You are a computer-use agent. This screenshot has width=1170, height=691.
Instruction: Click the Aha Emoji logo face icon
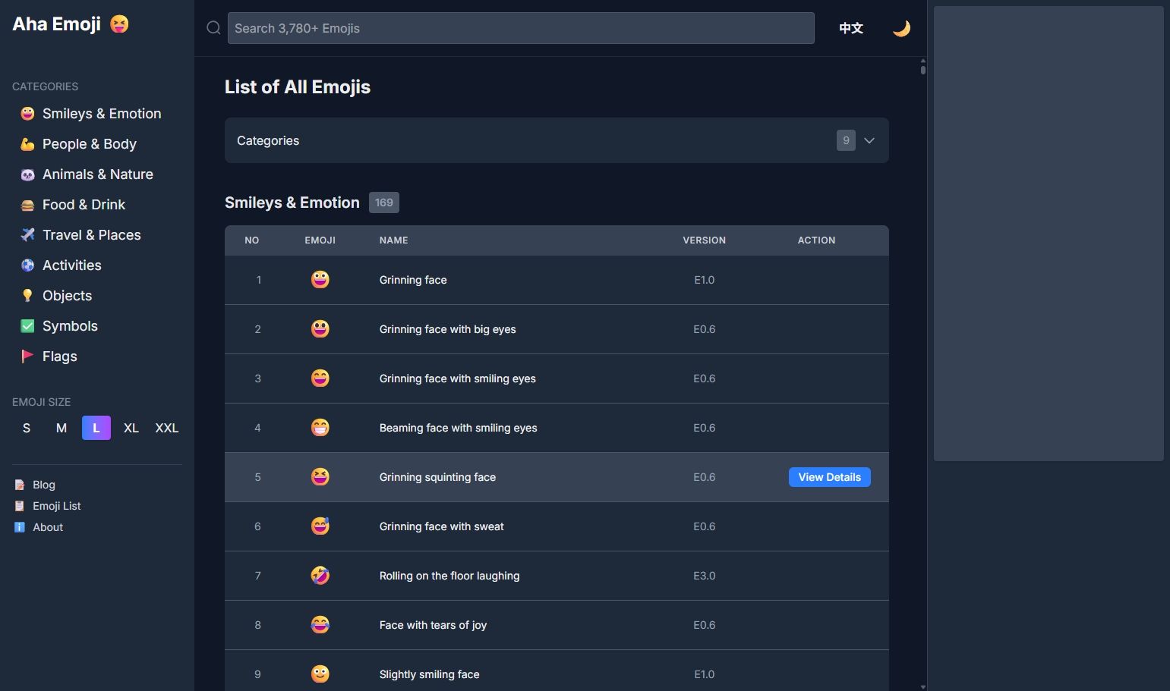point(119,24)
